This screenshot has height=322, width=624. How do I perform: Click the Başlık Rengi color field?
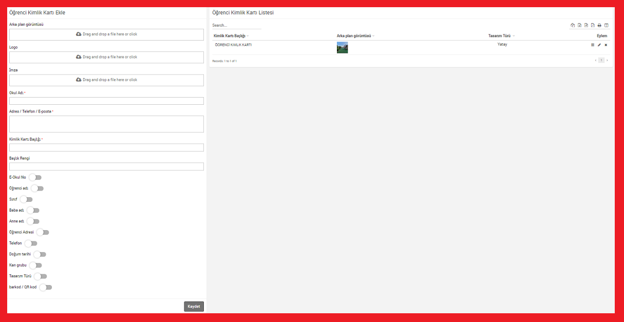pos(106,166)
